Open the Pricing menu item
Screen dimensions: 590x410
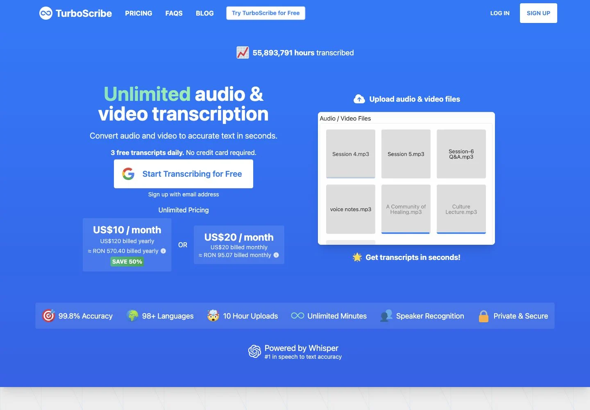138,13
